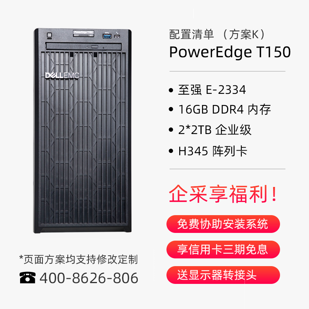The image size is (309, 309).
Task: Click the red 享信用卡三期免息 badge
Action: pos(223,250)
